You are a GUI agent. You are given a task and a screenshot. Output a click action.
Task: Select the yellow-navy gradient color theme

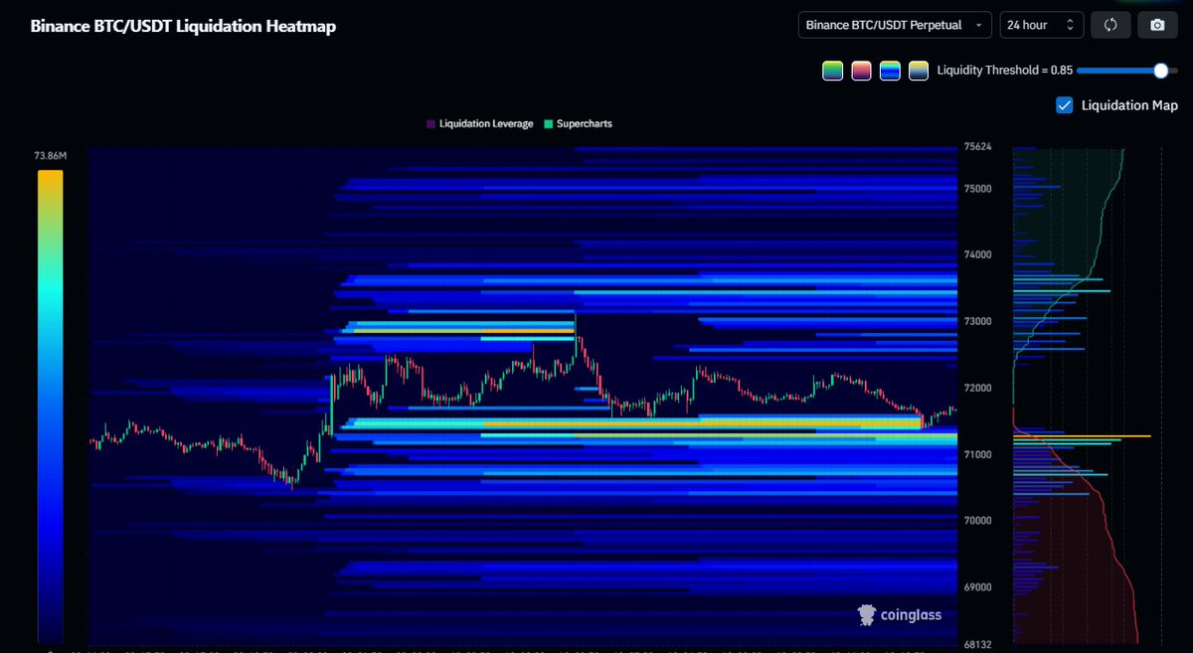(x=919, y=71)
